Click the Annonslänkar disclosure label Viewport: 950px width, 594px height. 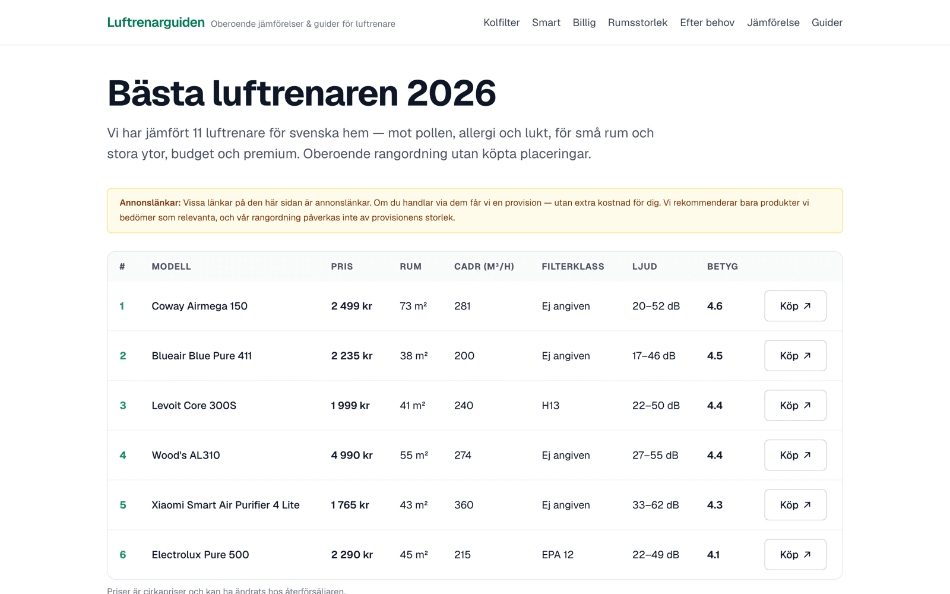[x=150, y=203]
